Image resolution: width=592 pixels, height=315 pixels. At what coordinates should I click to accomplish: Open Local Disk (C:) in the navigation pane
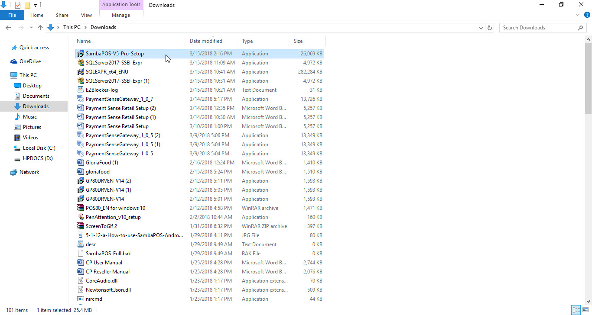(x=39, y=148)
